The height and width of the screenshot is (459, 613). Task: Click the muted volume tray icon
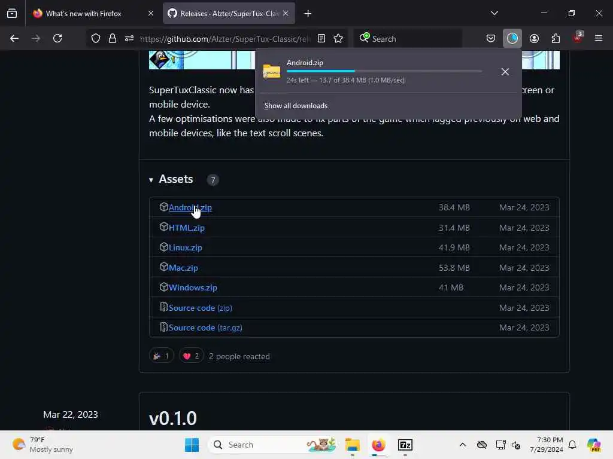[515, 445]
